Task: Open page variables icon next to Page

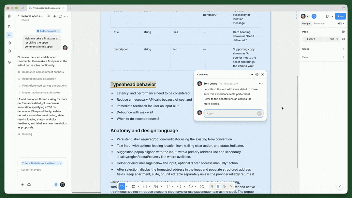Action: [344, 32]
